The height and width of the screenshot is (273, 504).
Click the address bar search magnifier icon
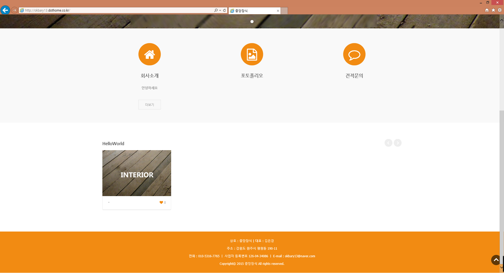(x=216, y=10)
